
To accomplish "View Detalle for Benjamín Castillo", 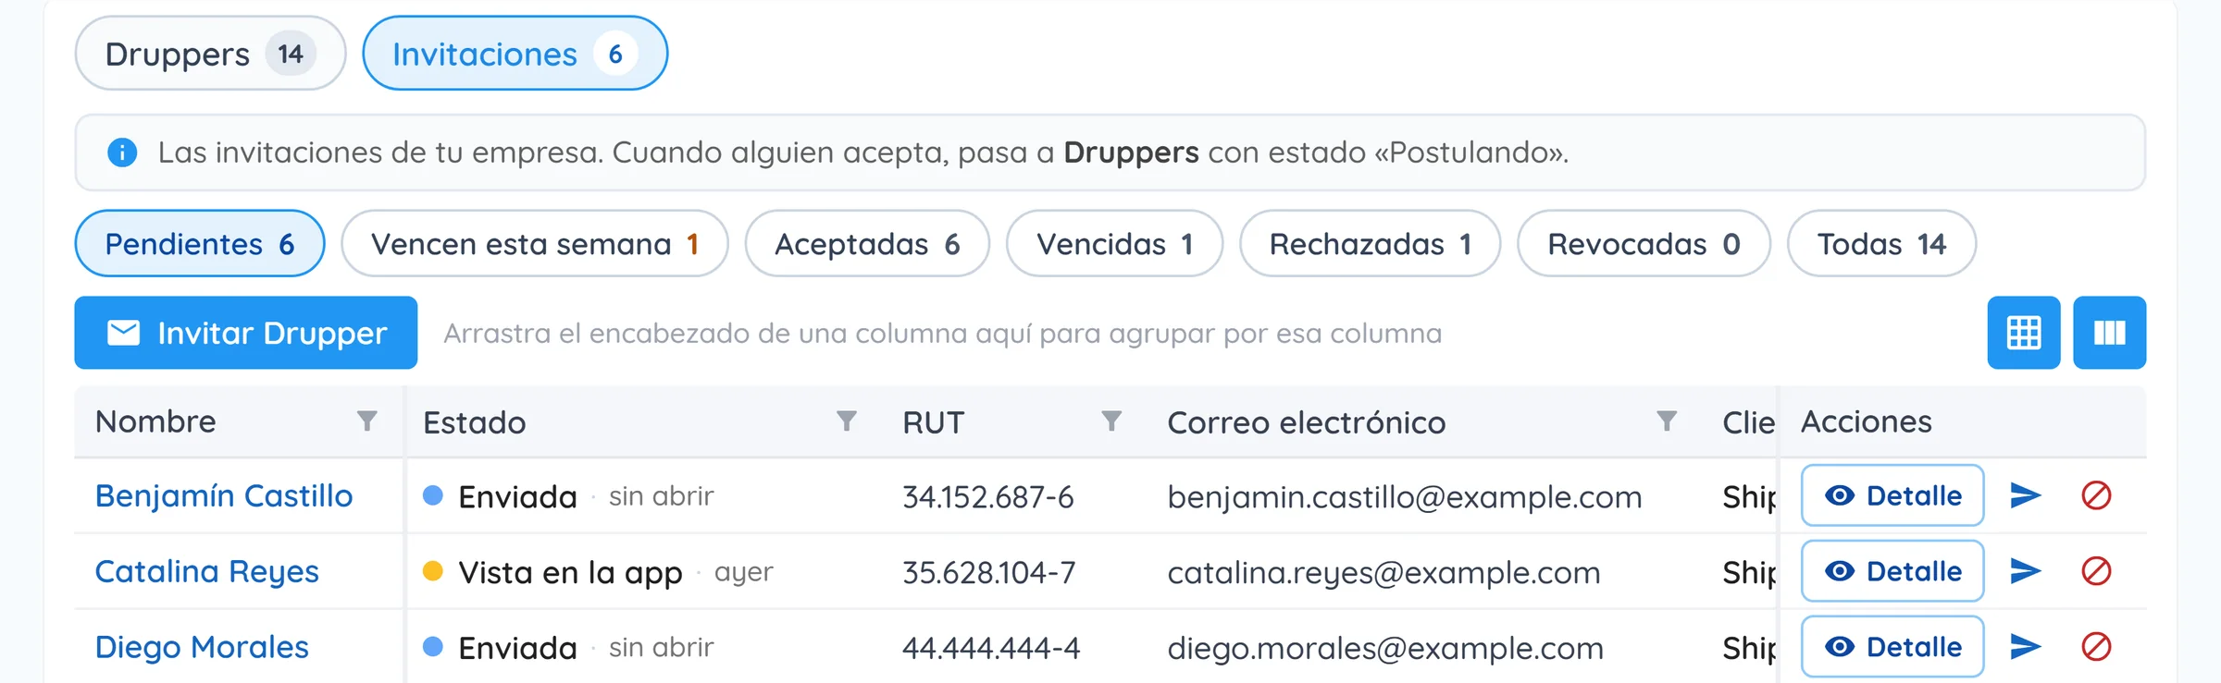I will pos(1892,495).
